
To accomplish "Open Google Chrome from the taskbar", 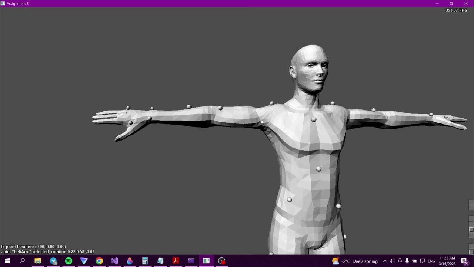I will click(x=99, y=261).
